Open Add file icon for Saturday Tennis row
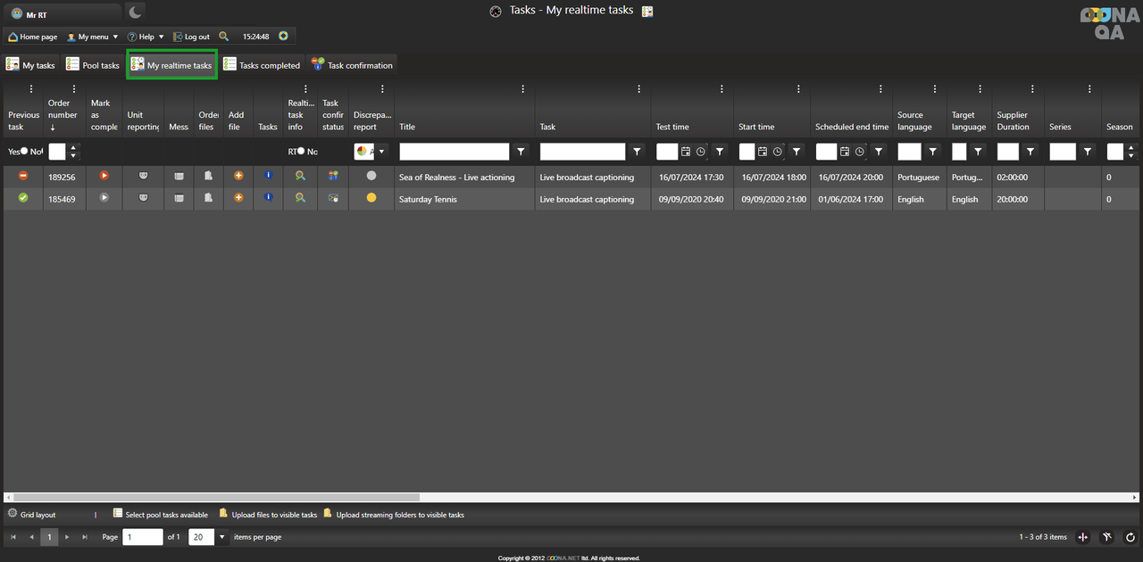The width and height of the screenshot is (1143, 562). (x=238, y=198)
